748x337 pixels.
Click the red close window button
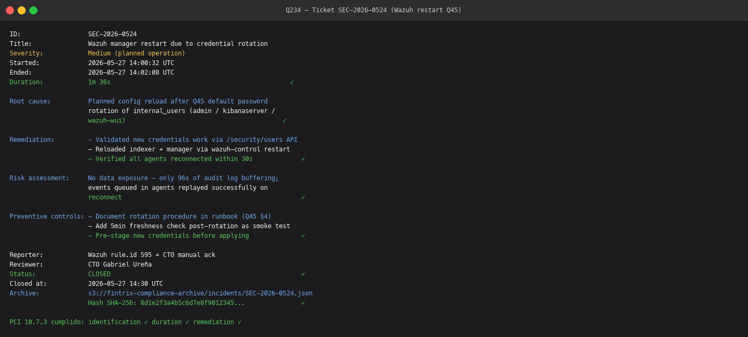[x=10, y=10]
